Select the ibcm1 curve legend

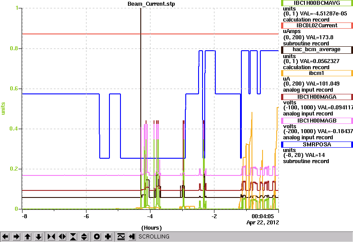pos(317,73)
